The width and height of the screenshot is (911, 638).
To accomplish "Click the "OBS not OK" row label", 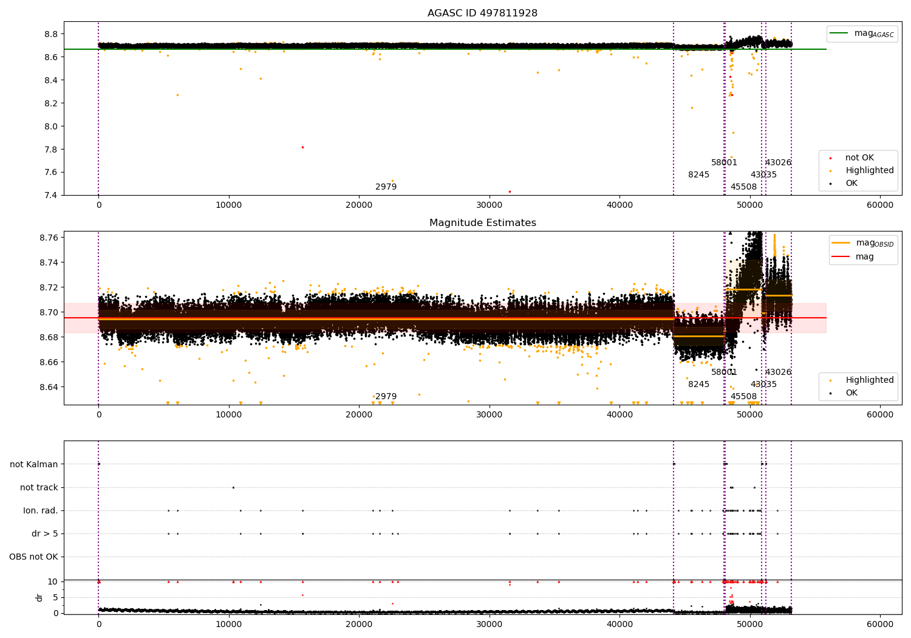I will click(34, 557).
